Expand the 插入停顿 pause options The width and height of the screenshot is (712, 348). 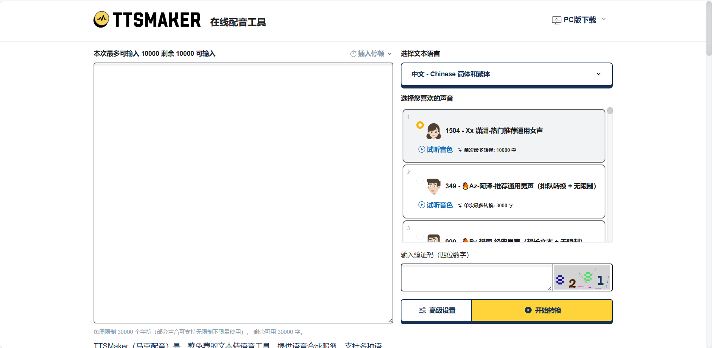[390, 54]
